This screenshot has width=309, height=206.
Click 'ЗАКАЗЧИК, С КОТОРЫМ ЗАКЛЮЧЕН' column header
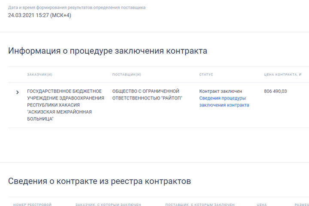(x=108, y=205)
